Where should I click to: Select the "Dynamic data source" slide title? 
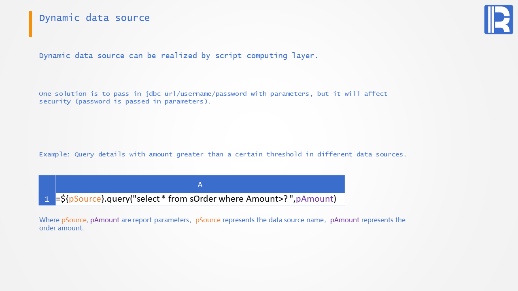tap(94, 18)
